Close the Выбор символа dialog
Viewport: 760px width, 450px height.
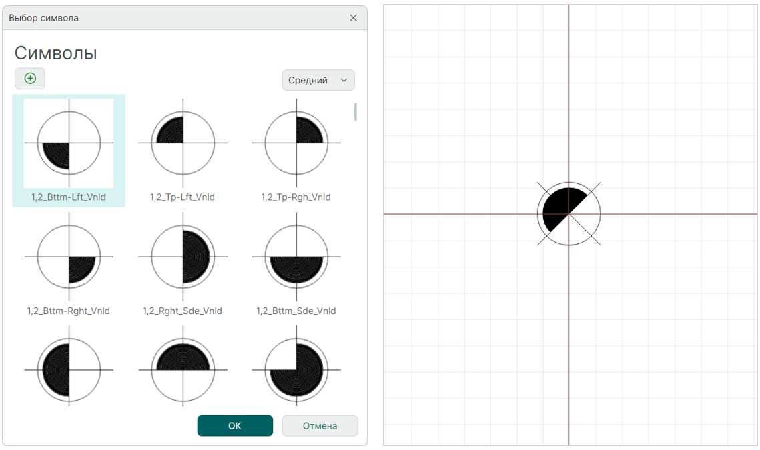pos(354,18)
